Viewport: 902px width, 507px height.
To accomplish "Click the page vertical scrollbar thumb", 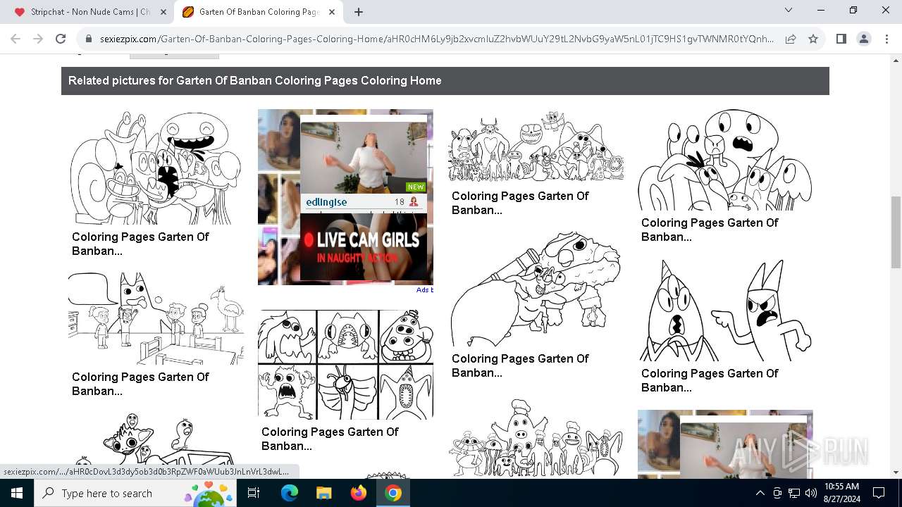I will tap(896, 232).
